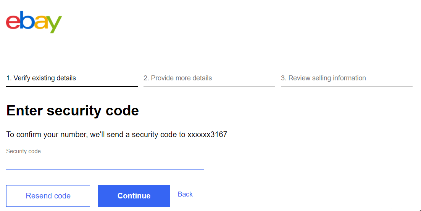Click the eBay logo
Screen dimensions: 421x211
click(x=34, y=22)
